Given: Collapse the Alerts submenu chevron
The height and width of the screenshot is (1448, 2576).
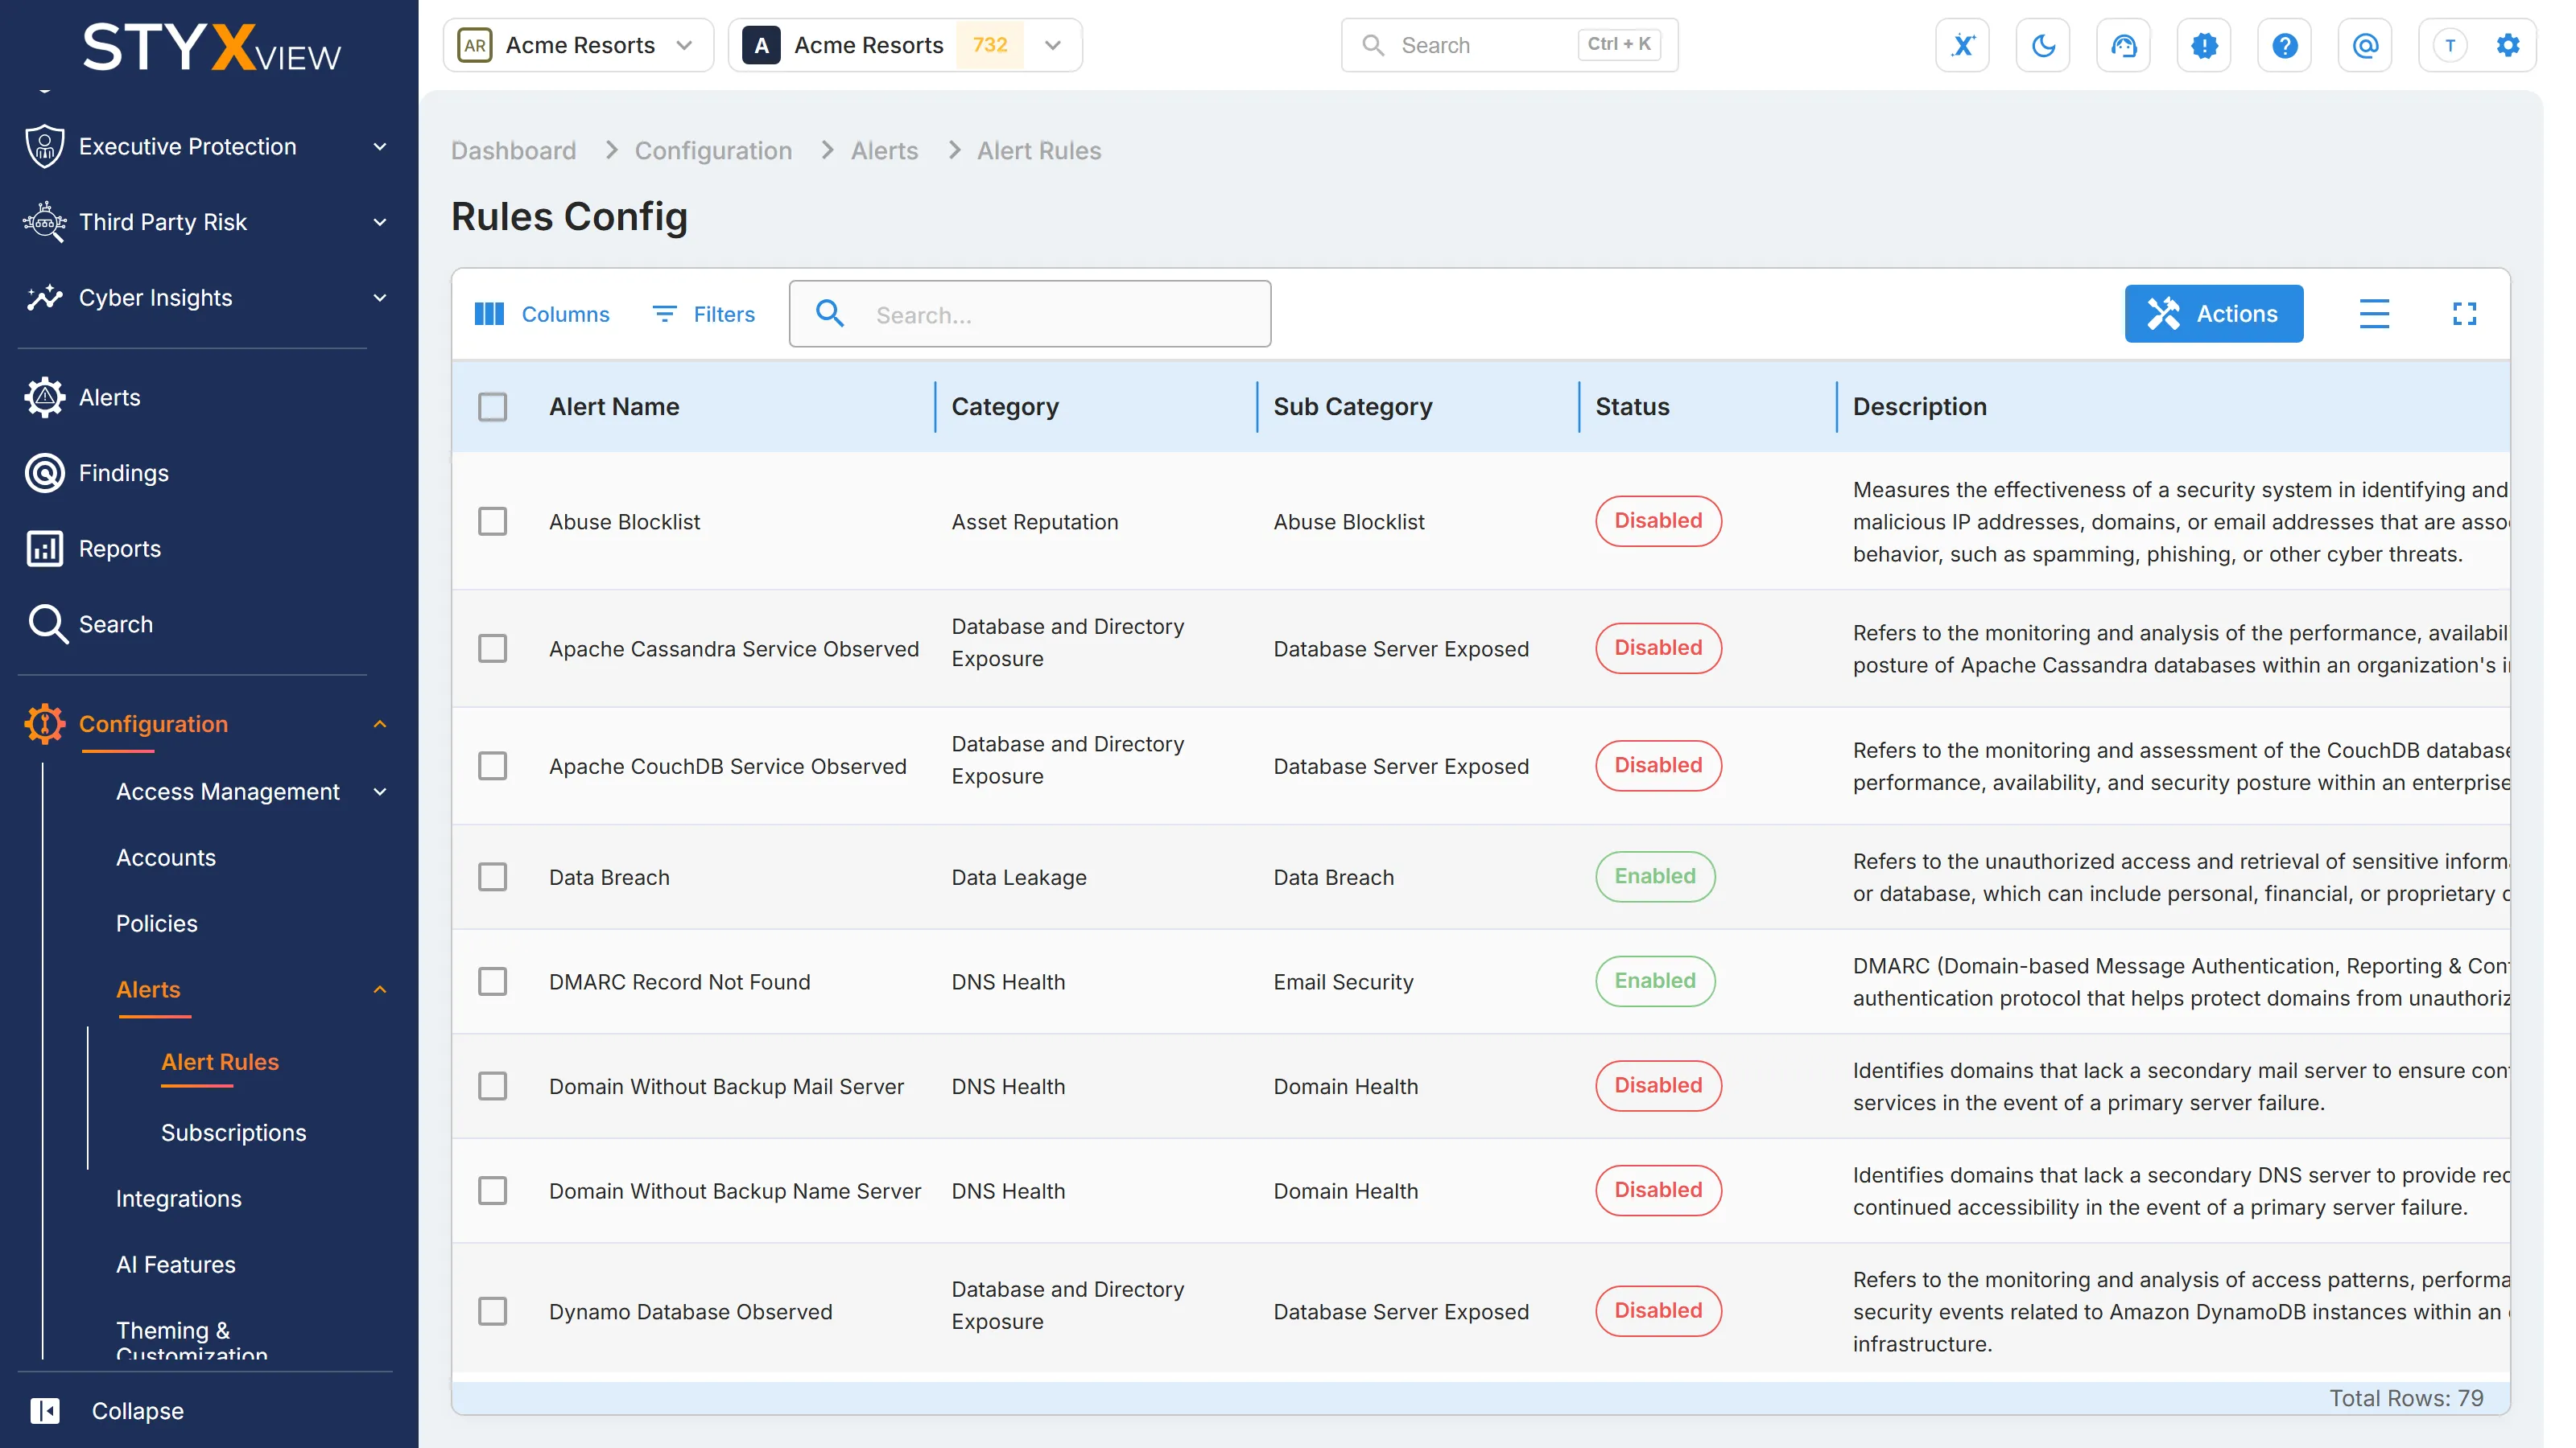Looking at the screenshot, I should click(x=380, y=989).
